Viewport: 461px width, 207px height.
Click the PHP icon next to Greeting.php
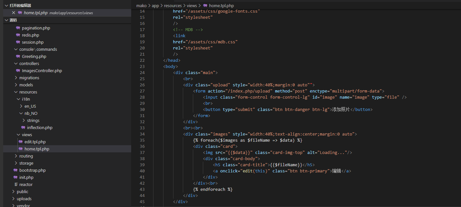[18, 57]
